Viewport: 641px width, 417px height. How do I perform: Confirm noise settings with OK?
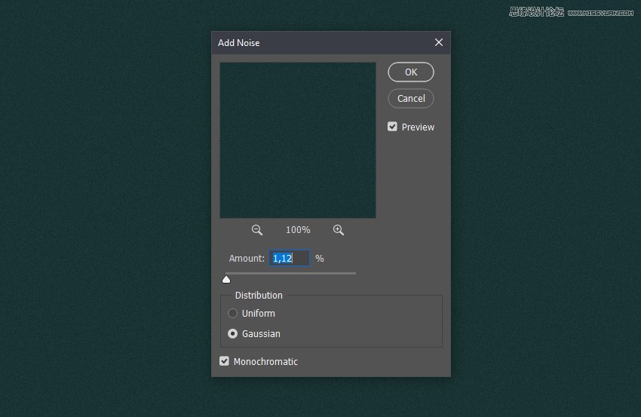[x=411, y=72]
